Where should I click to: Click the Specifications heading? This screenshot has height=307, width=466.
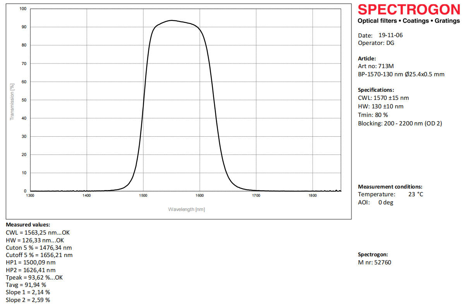[376, 90]
